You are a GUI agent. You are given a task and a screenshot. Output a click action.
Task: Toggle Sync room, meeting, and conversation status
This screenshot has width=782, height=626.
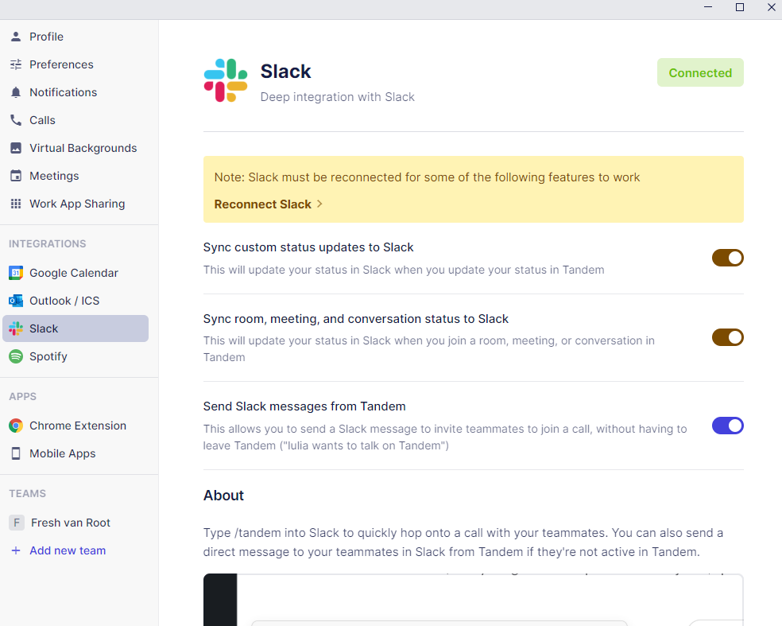[x=727, y=337]
